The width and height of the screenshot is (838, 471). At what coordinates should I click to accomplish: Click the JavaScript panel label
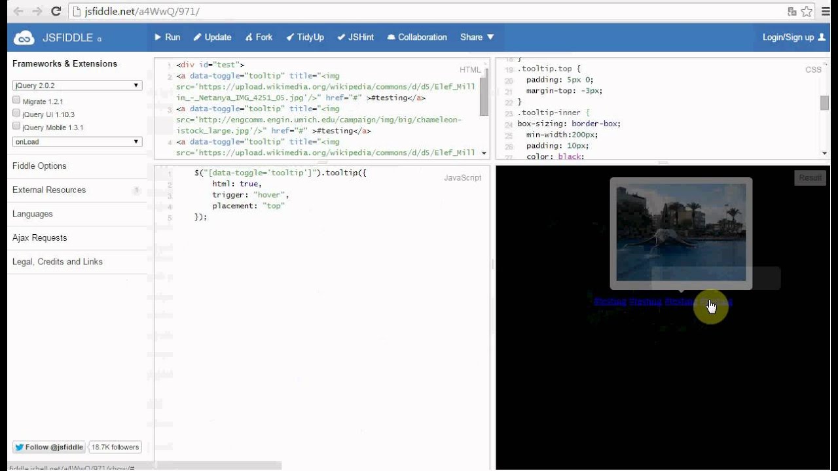[x=462, y=178]
